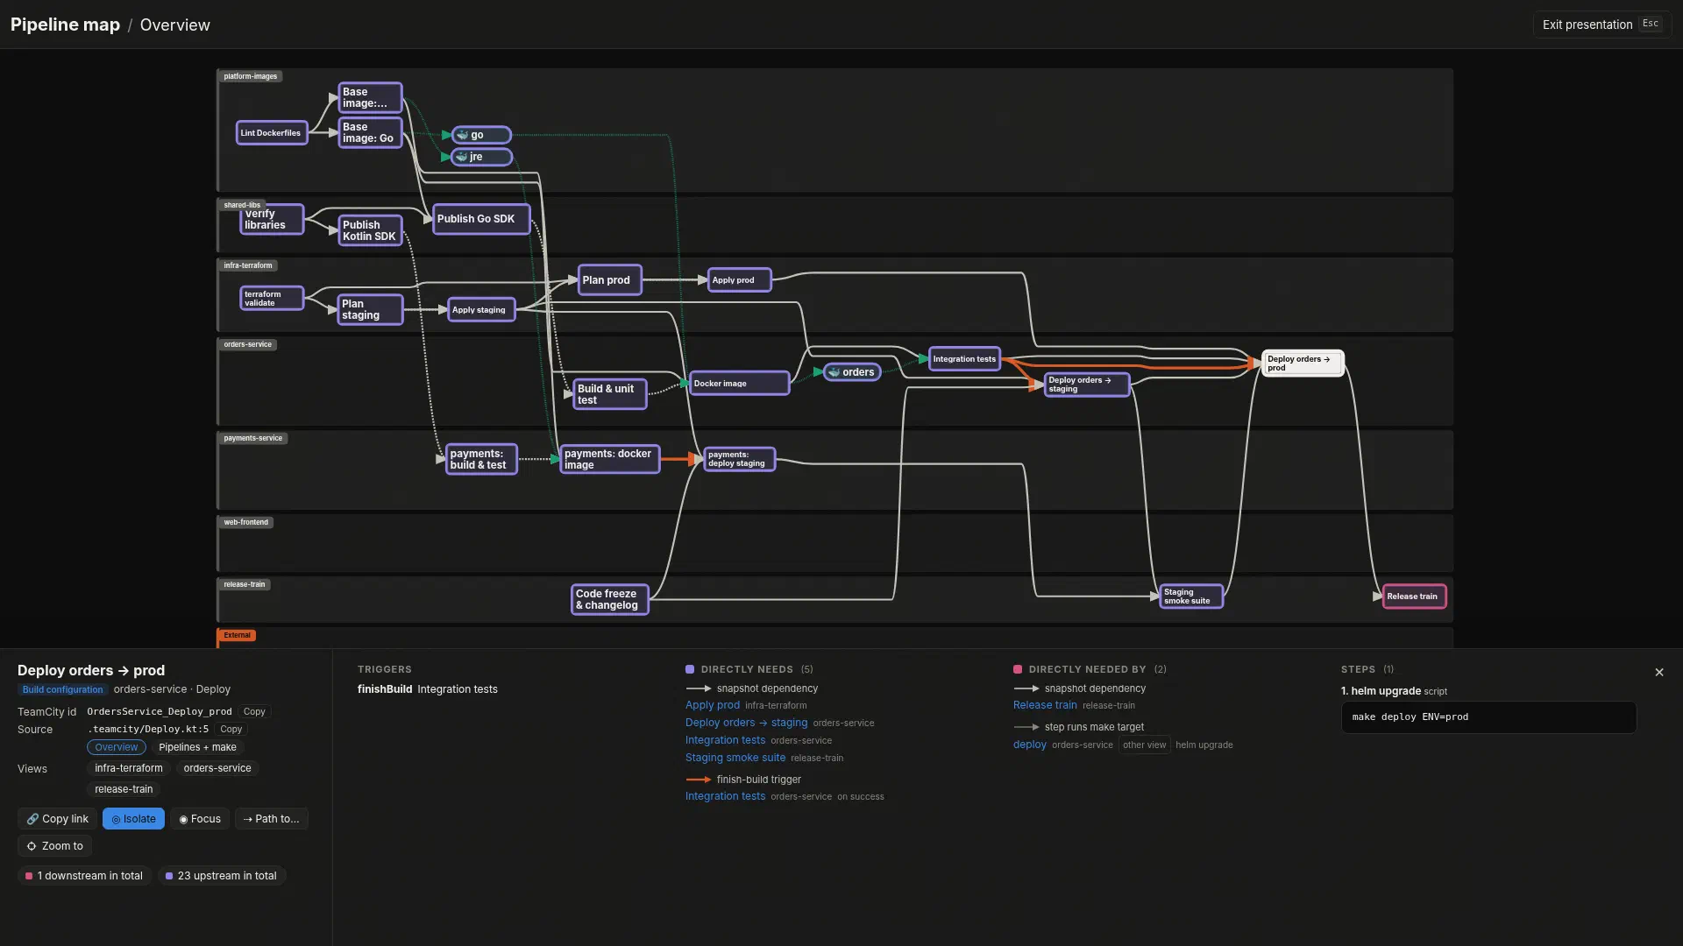Select the payments: deploy staging node
Screen dimensions: 1683x946
tap(739, 459)
